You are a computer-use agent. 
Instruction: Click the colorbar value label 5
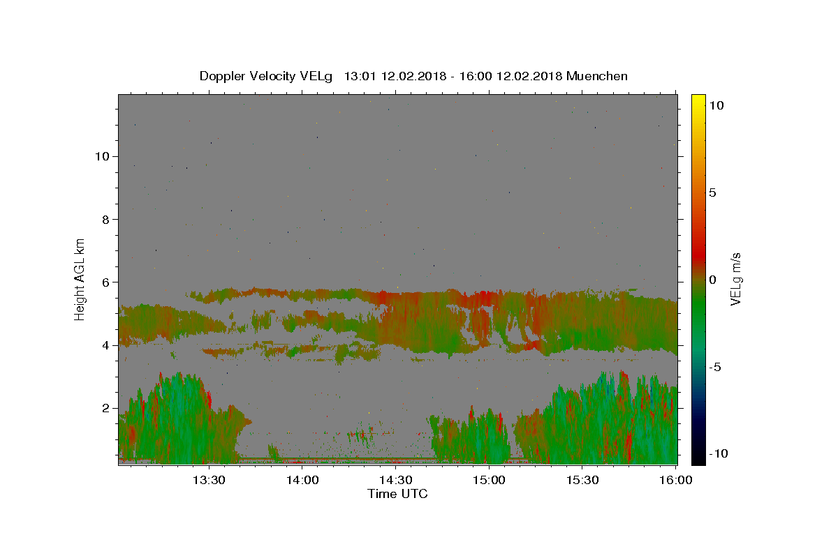(713, 193)
